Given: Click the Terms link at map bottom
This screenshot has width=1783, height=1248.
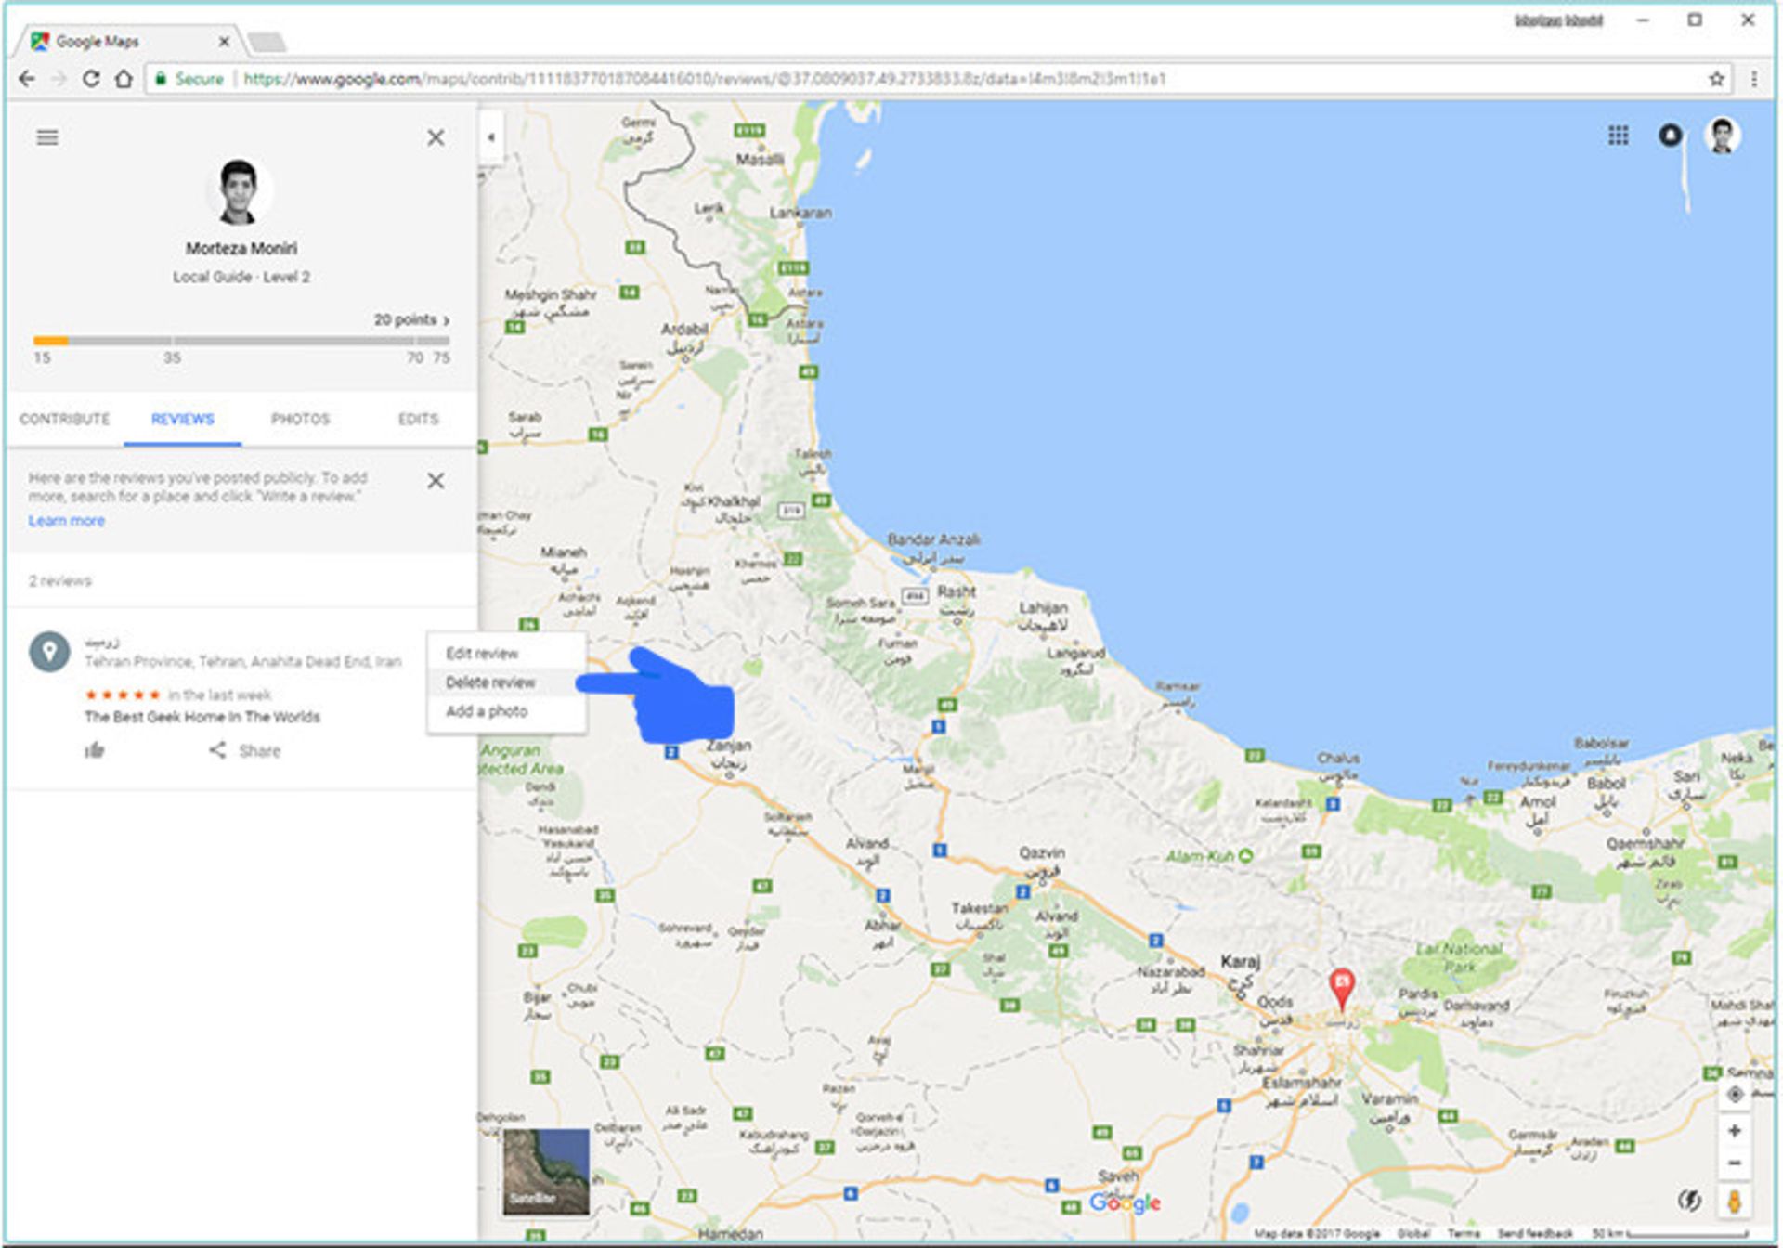Looking at the screenshot, I should coord(1464,1234).
